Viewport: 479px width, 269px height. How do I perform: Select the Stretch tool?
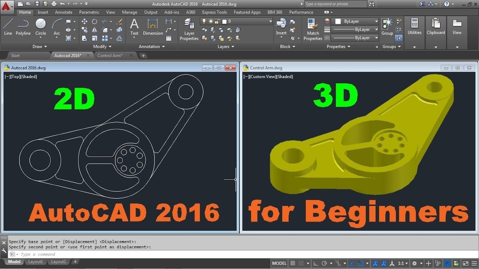[x=85, y=38]
